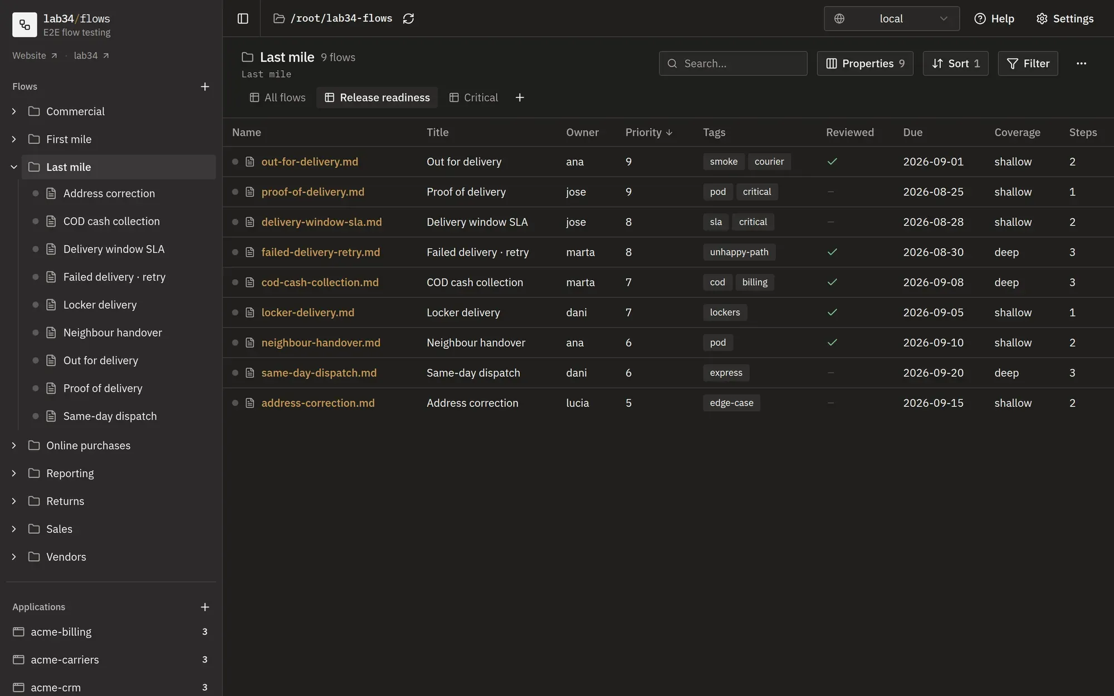
Task: Toggle Reviewed check for cod-cash-collection.md
Action: (832, 282)
